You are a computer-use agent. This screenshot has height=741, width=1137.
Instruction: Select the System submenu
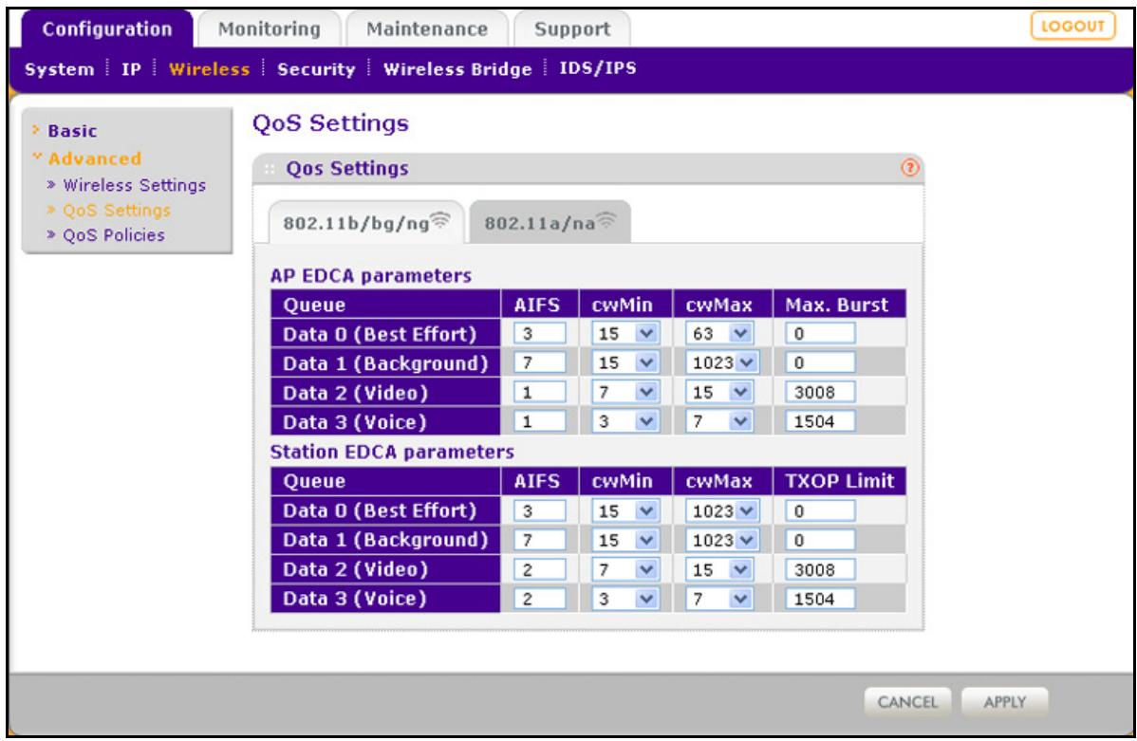pyautogui.click(x=60, y=69)
